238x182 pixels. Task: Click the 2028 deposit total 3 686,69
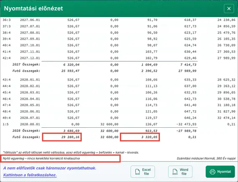click(71, 131)
